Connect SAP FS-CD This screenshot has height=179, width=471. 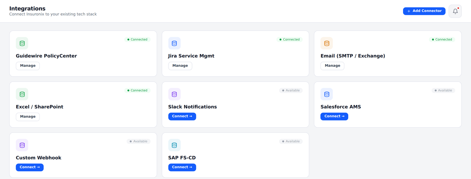coord(182,167)
